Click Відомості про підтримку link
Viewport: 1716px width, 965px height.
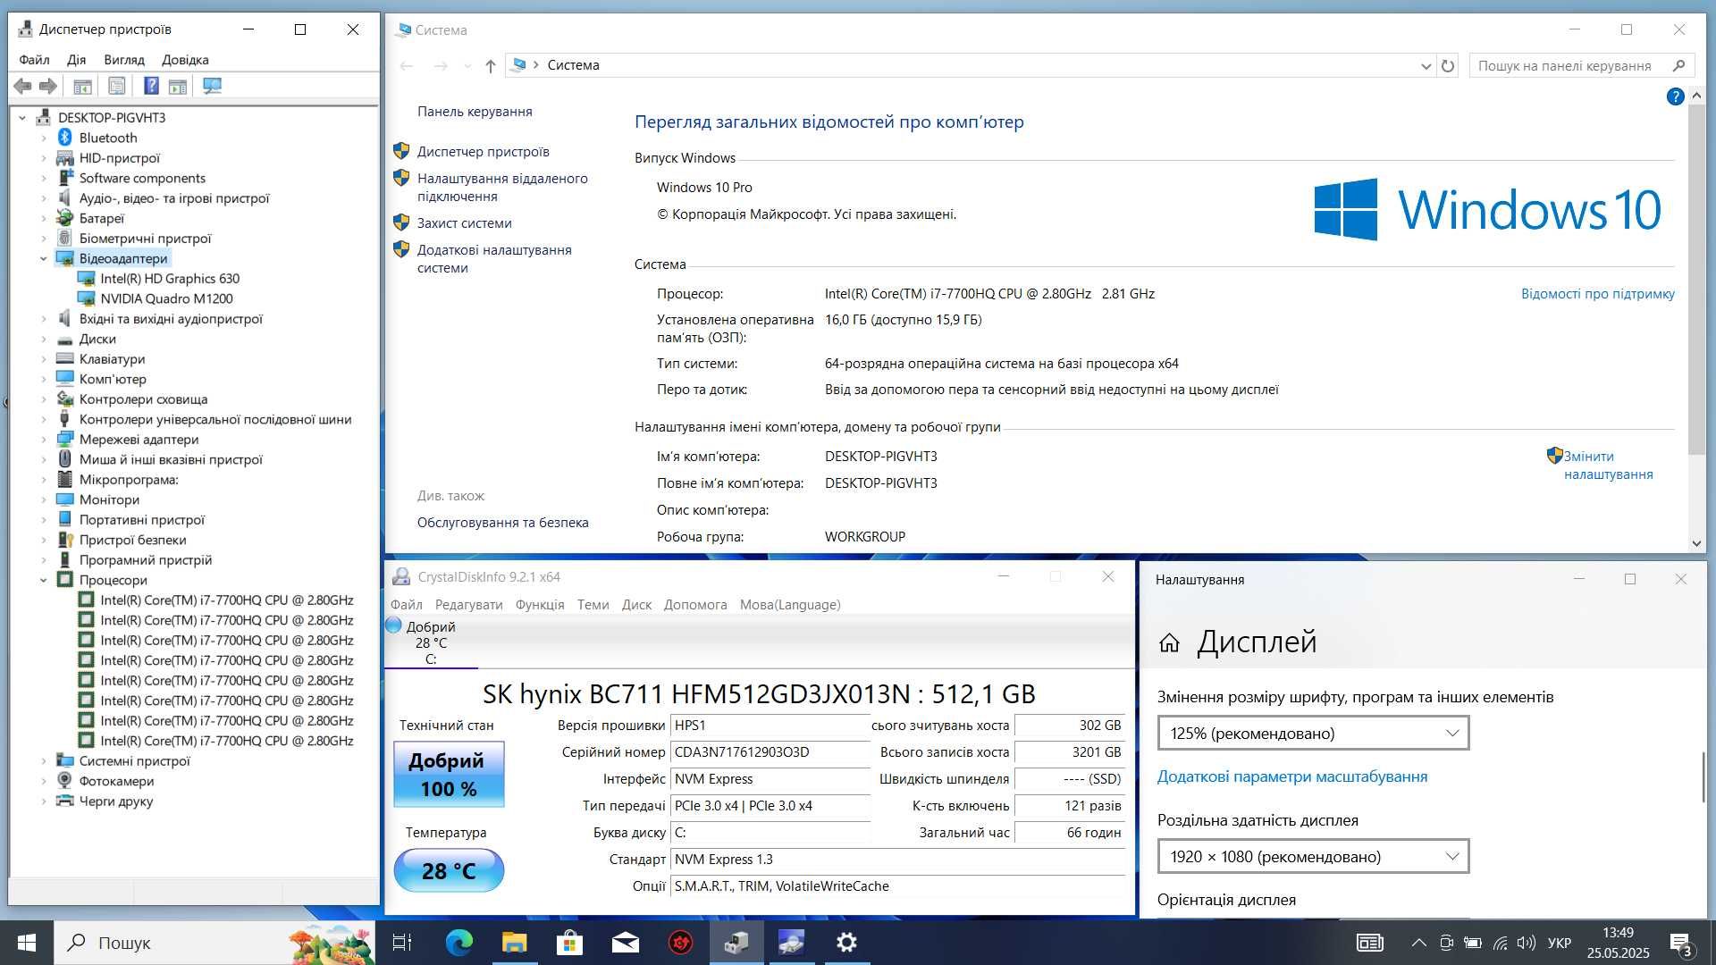coord(1598,294)
